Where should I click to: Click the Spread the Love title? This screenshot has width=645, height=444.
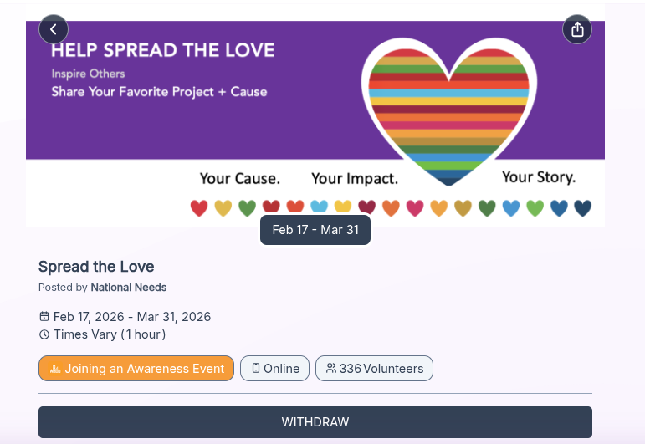point(96,267)
